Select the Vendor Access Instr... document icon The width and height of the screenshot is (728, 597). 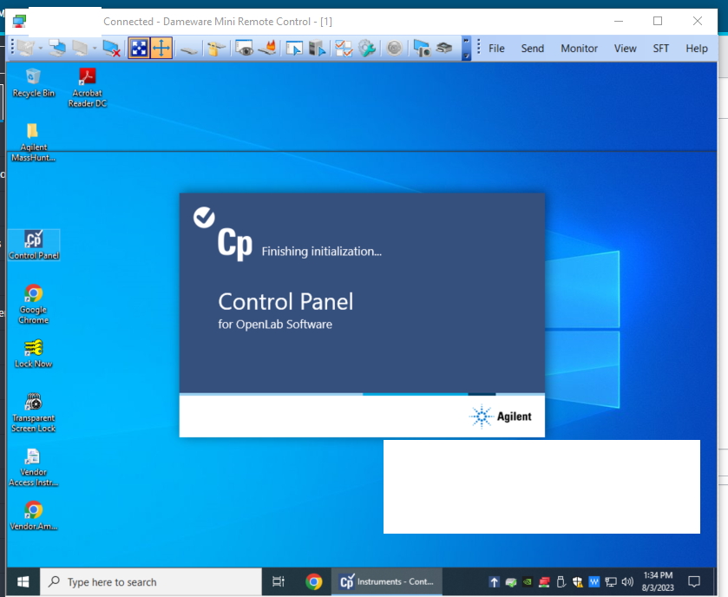34,467
